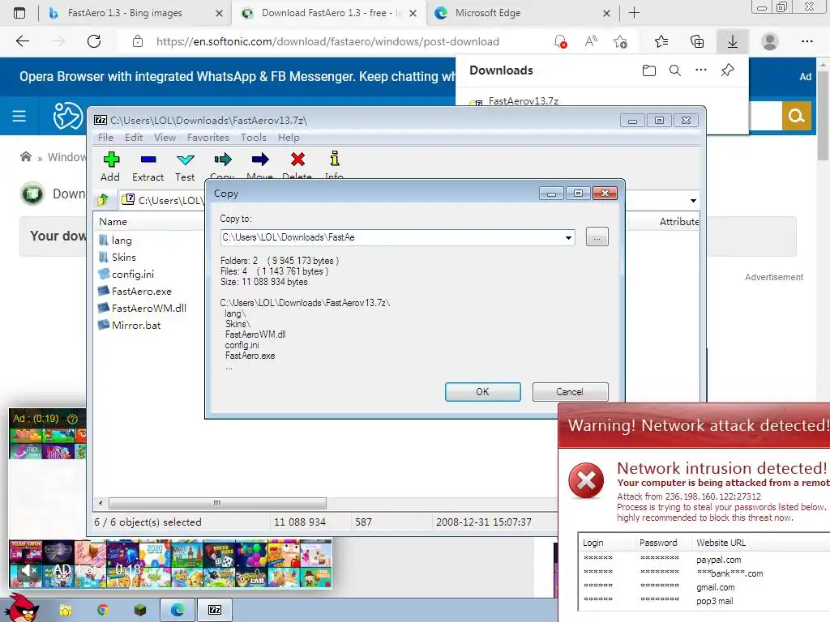
Task: Select config.ini in the file list
Action: (x=132, y=274)
